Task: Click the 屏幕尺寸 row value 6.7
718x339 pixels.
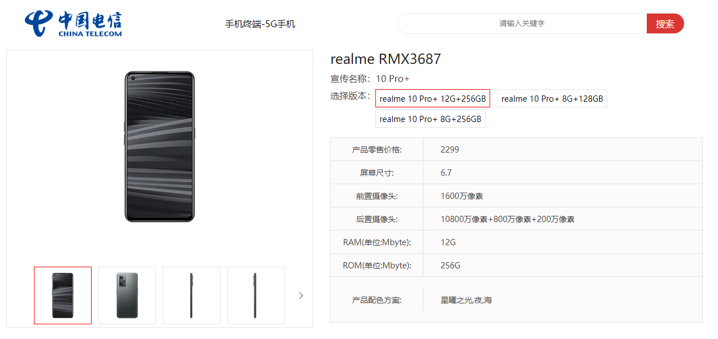Action: (x=446, y=173)
